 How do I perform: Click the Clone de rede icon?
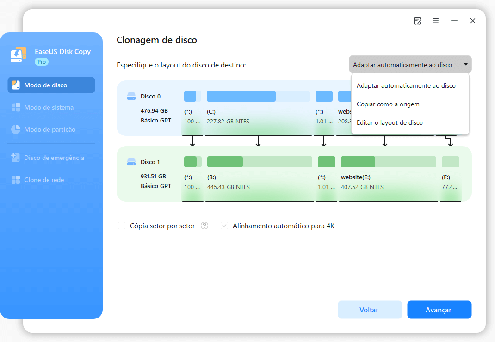coord(16,180)
